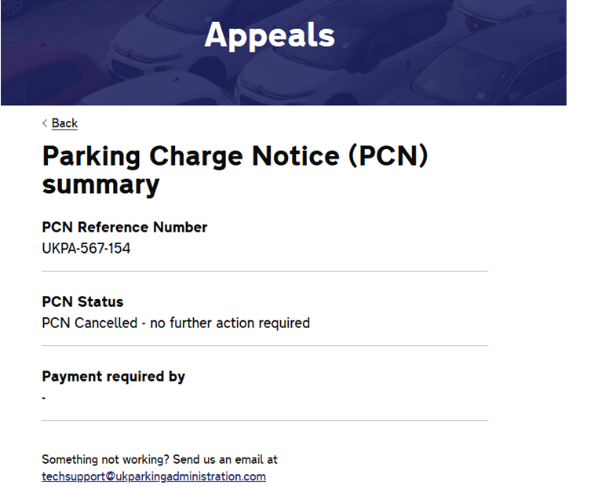616x489 pixels.
Task: Click the left chevron beside Back
Action: (x=45, y=123)
